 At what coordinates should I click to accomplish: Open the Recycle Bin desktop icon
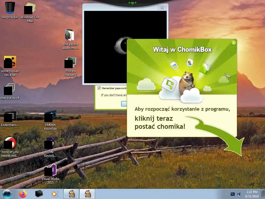pyautogui.click(x=10, y=10)
